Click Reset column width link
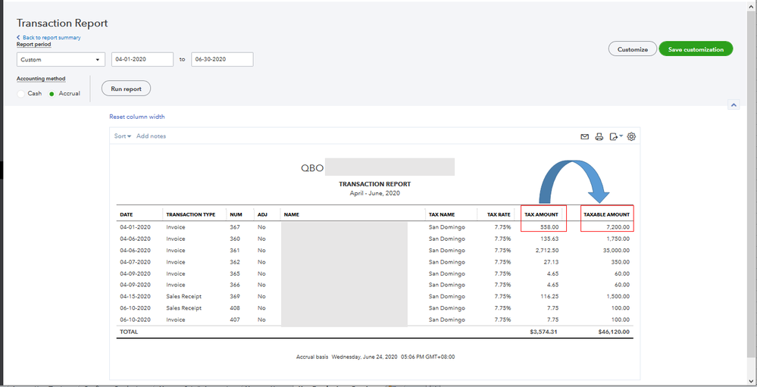 (x=136, y=117)
